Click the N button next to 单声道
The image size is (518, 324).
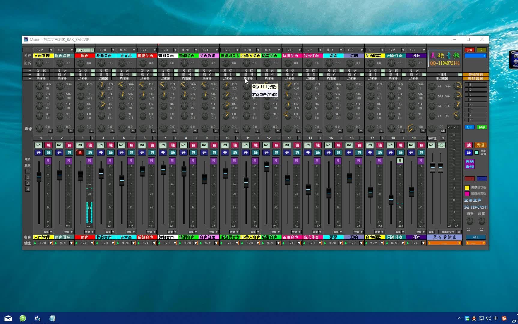point(443,138)
